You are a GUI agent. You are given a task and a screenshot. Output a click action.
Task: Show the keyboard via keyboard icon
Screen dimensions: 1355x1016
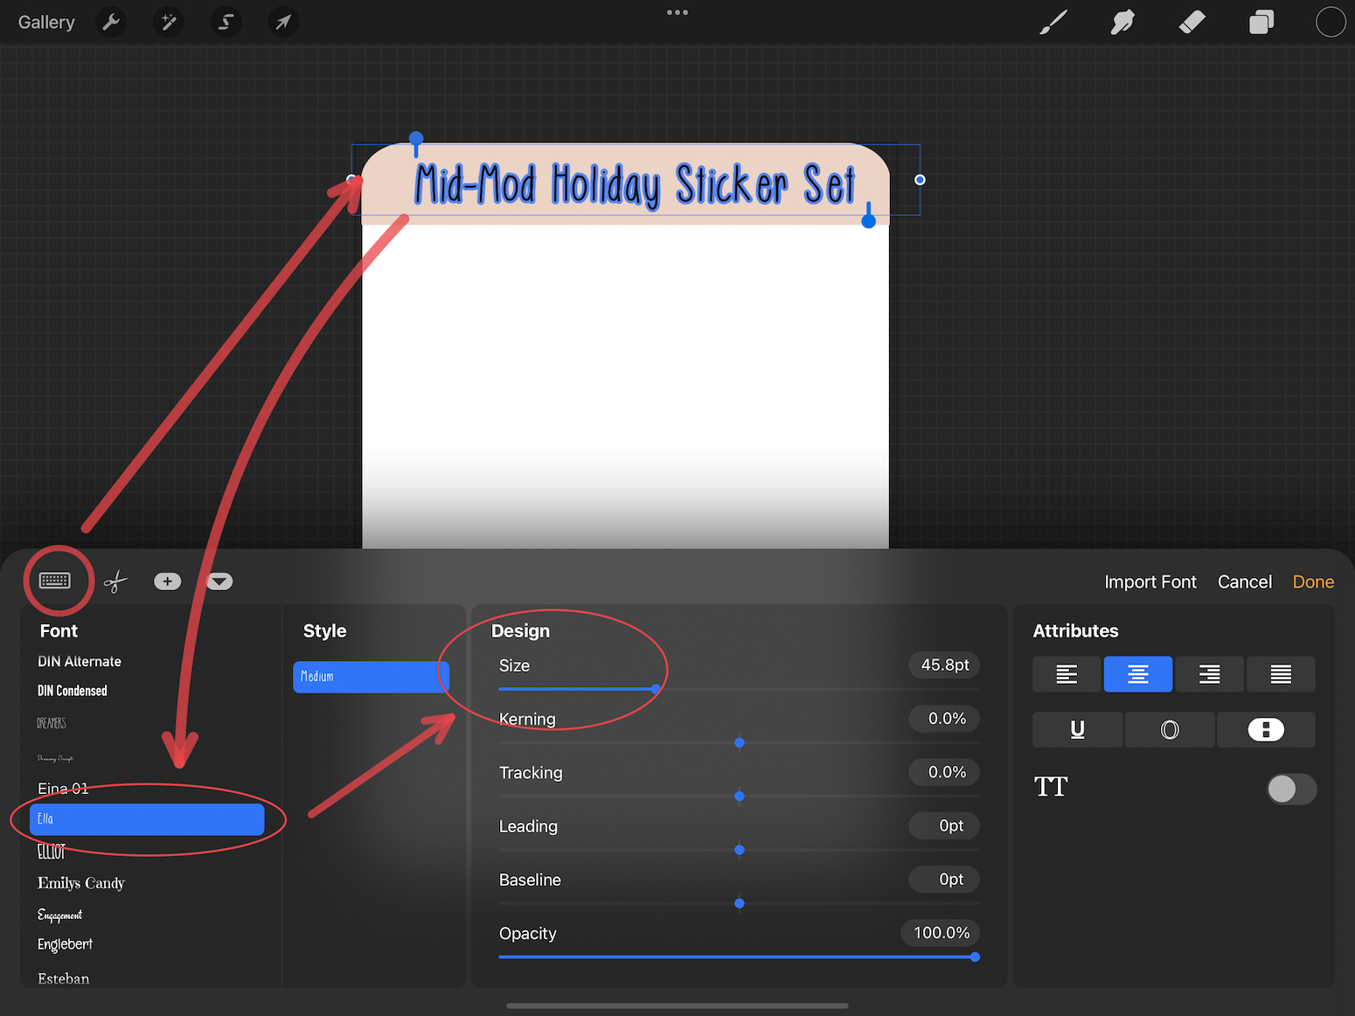[58, 581]
